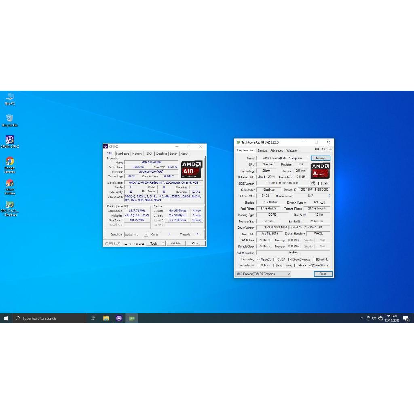Select the Bench tab in CPU-Z

173,154
